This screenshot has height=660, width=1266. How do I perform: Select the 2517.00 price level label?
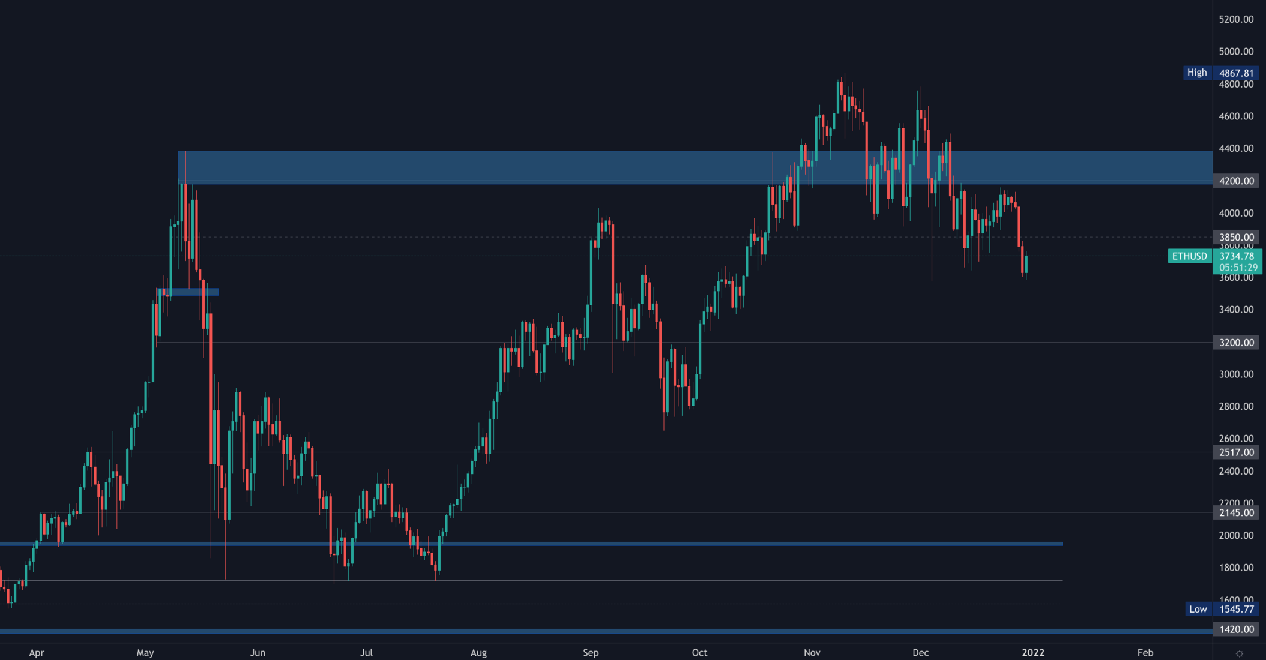(1236, 452)
